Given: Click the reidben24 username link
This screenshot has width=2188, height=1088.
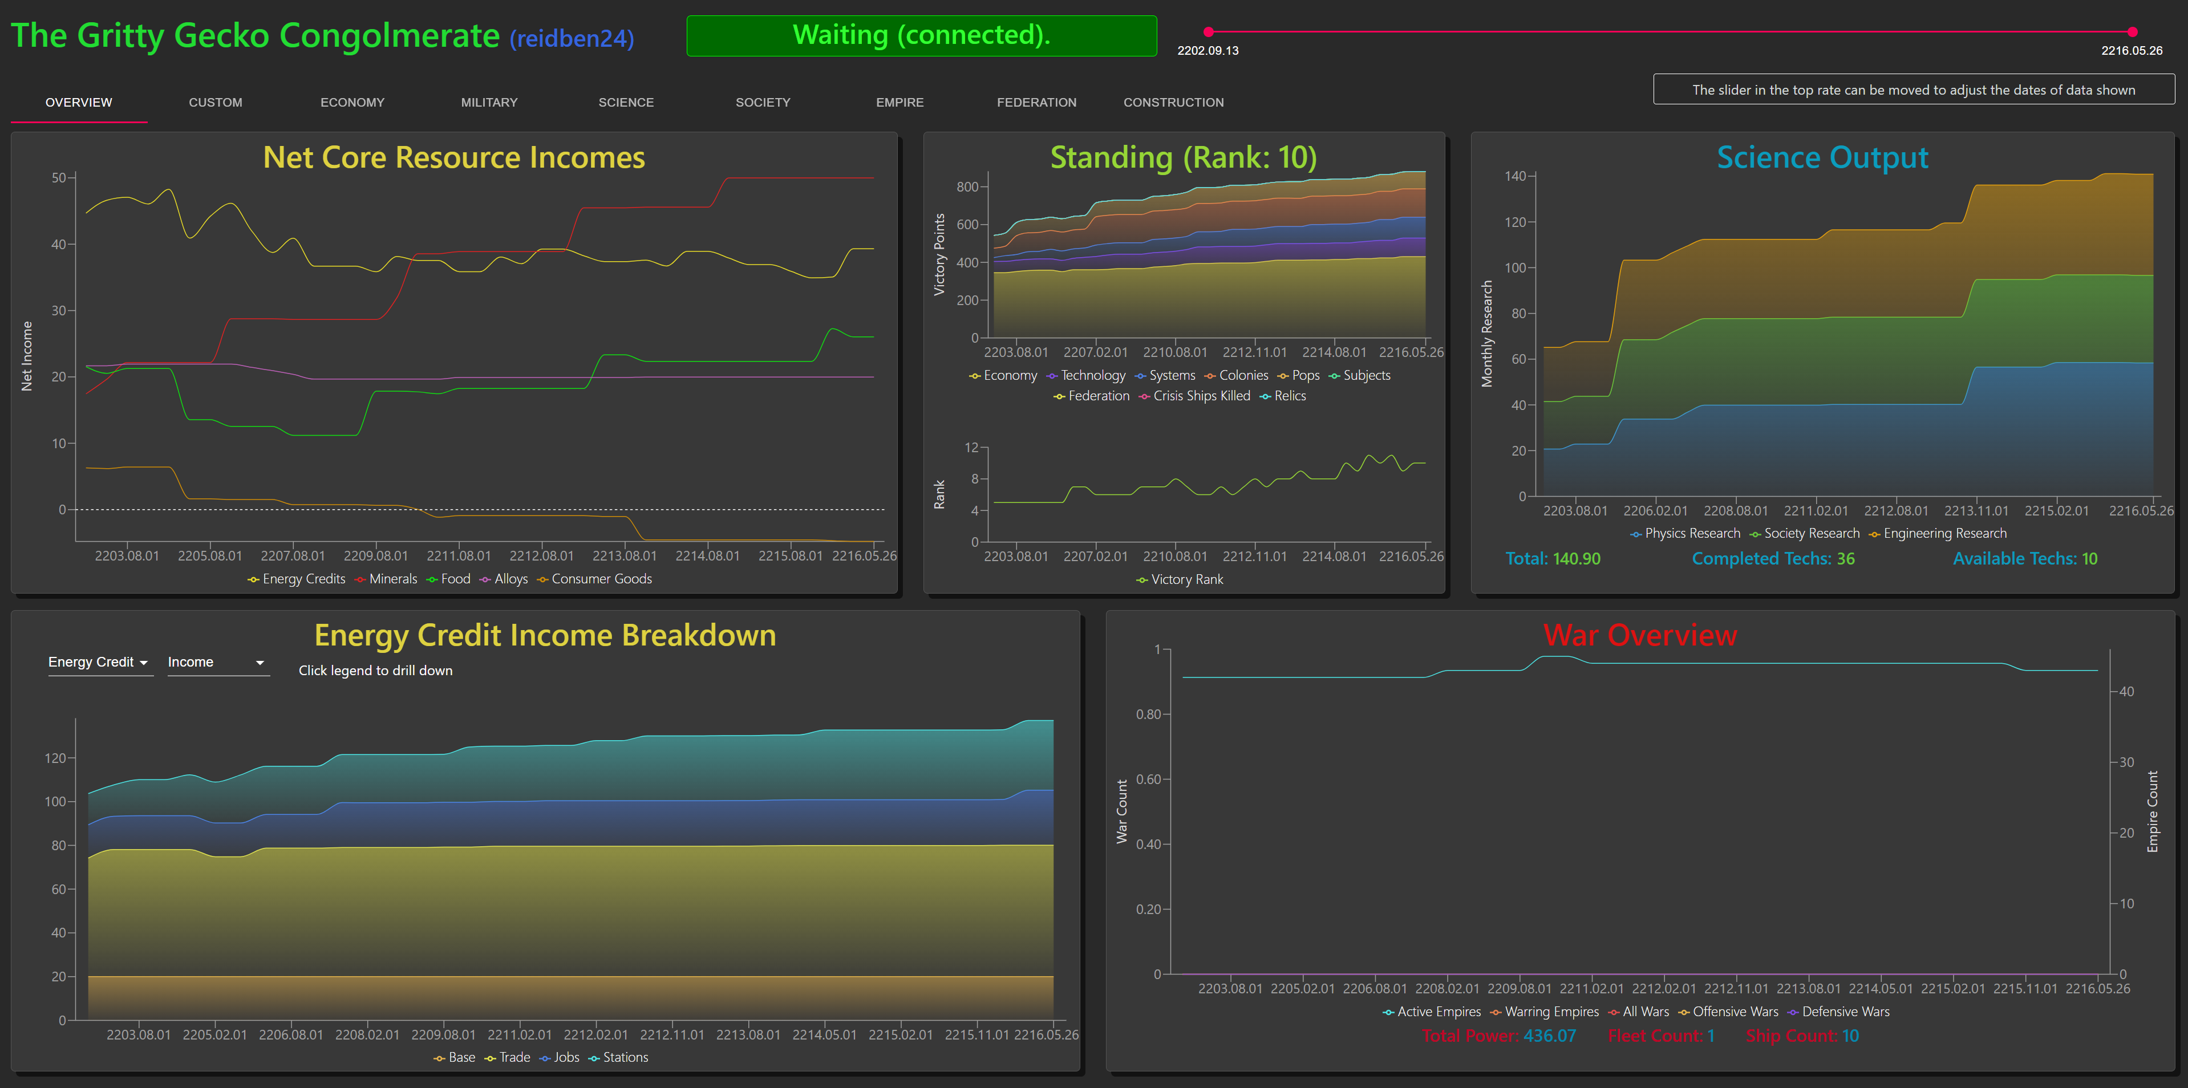Looking at the screenshot, I should tap(572, 39).
